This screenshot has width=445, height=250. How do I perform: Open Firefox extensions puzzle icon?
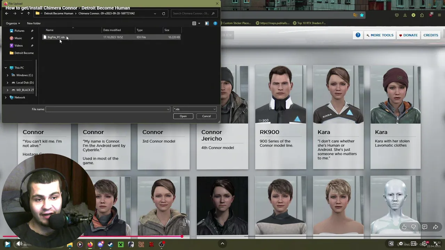(x=422, y=15)
